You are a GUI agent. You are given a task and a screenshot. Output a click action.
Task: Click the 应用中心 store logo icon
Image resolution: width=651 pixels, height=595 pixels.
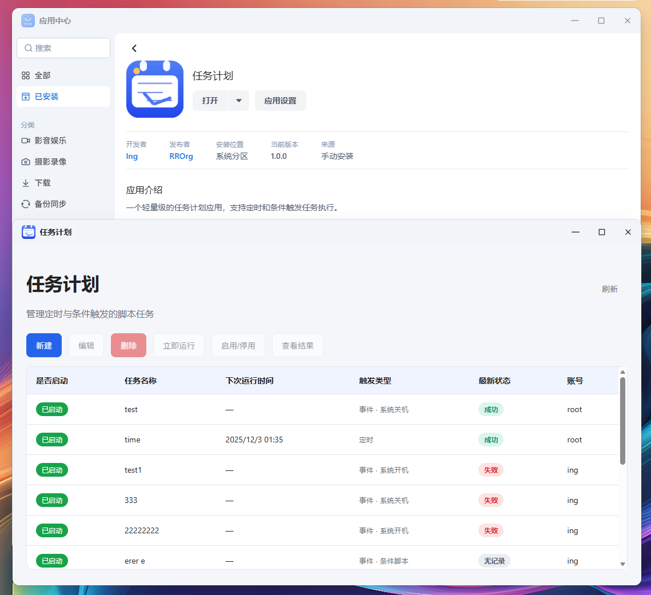click(28, 21)
